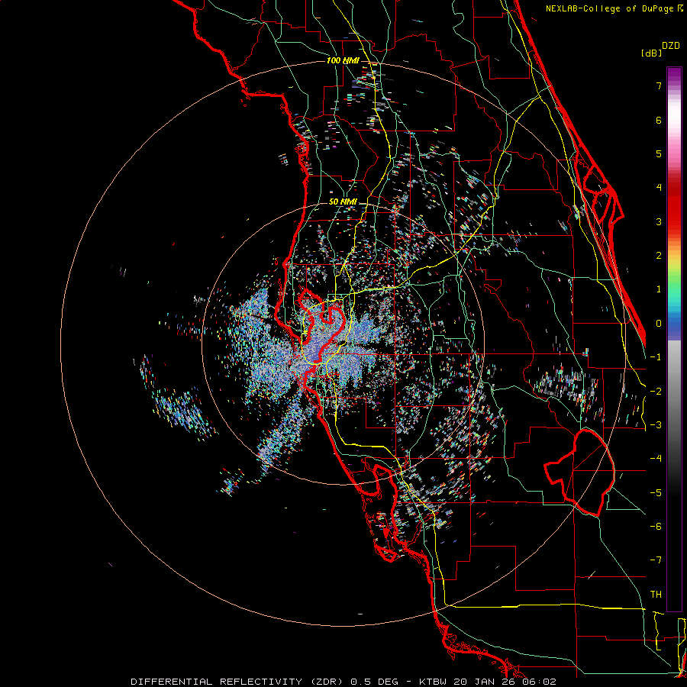Image resolution: width=687 pixels, height=687 pixels.
Task: Click the -3 value on the colorbar scale
Action: (656, 425)
